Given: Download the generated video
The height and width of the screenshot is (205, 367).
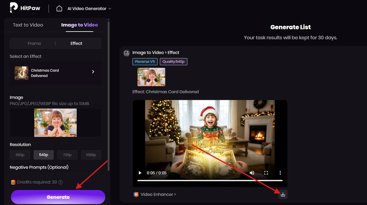Looking at the screenshot, I should click(283, 195).
